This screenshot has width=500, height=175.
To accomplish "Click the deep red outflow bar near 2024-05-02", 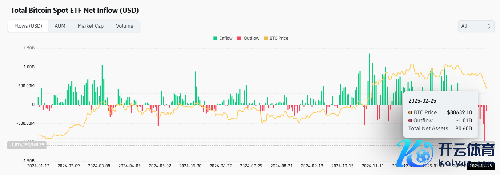I will click(x=158, y=115).
